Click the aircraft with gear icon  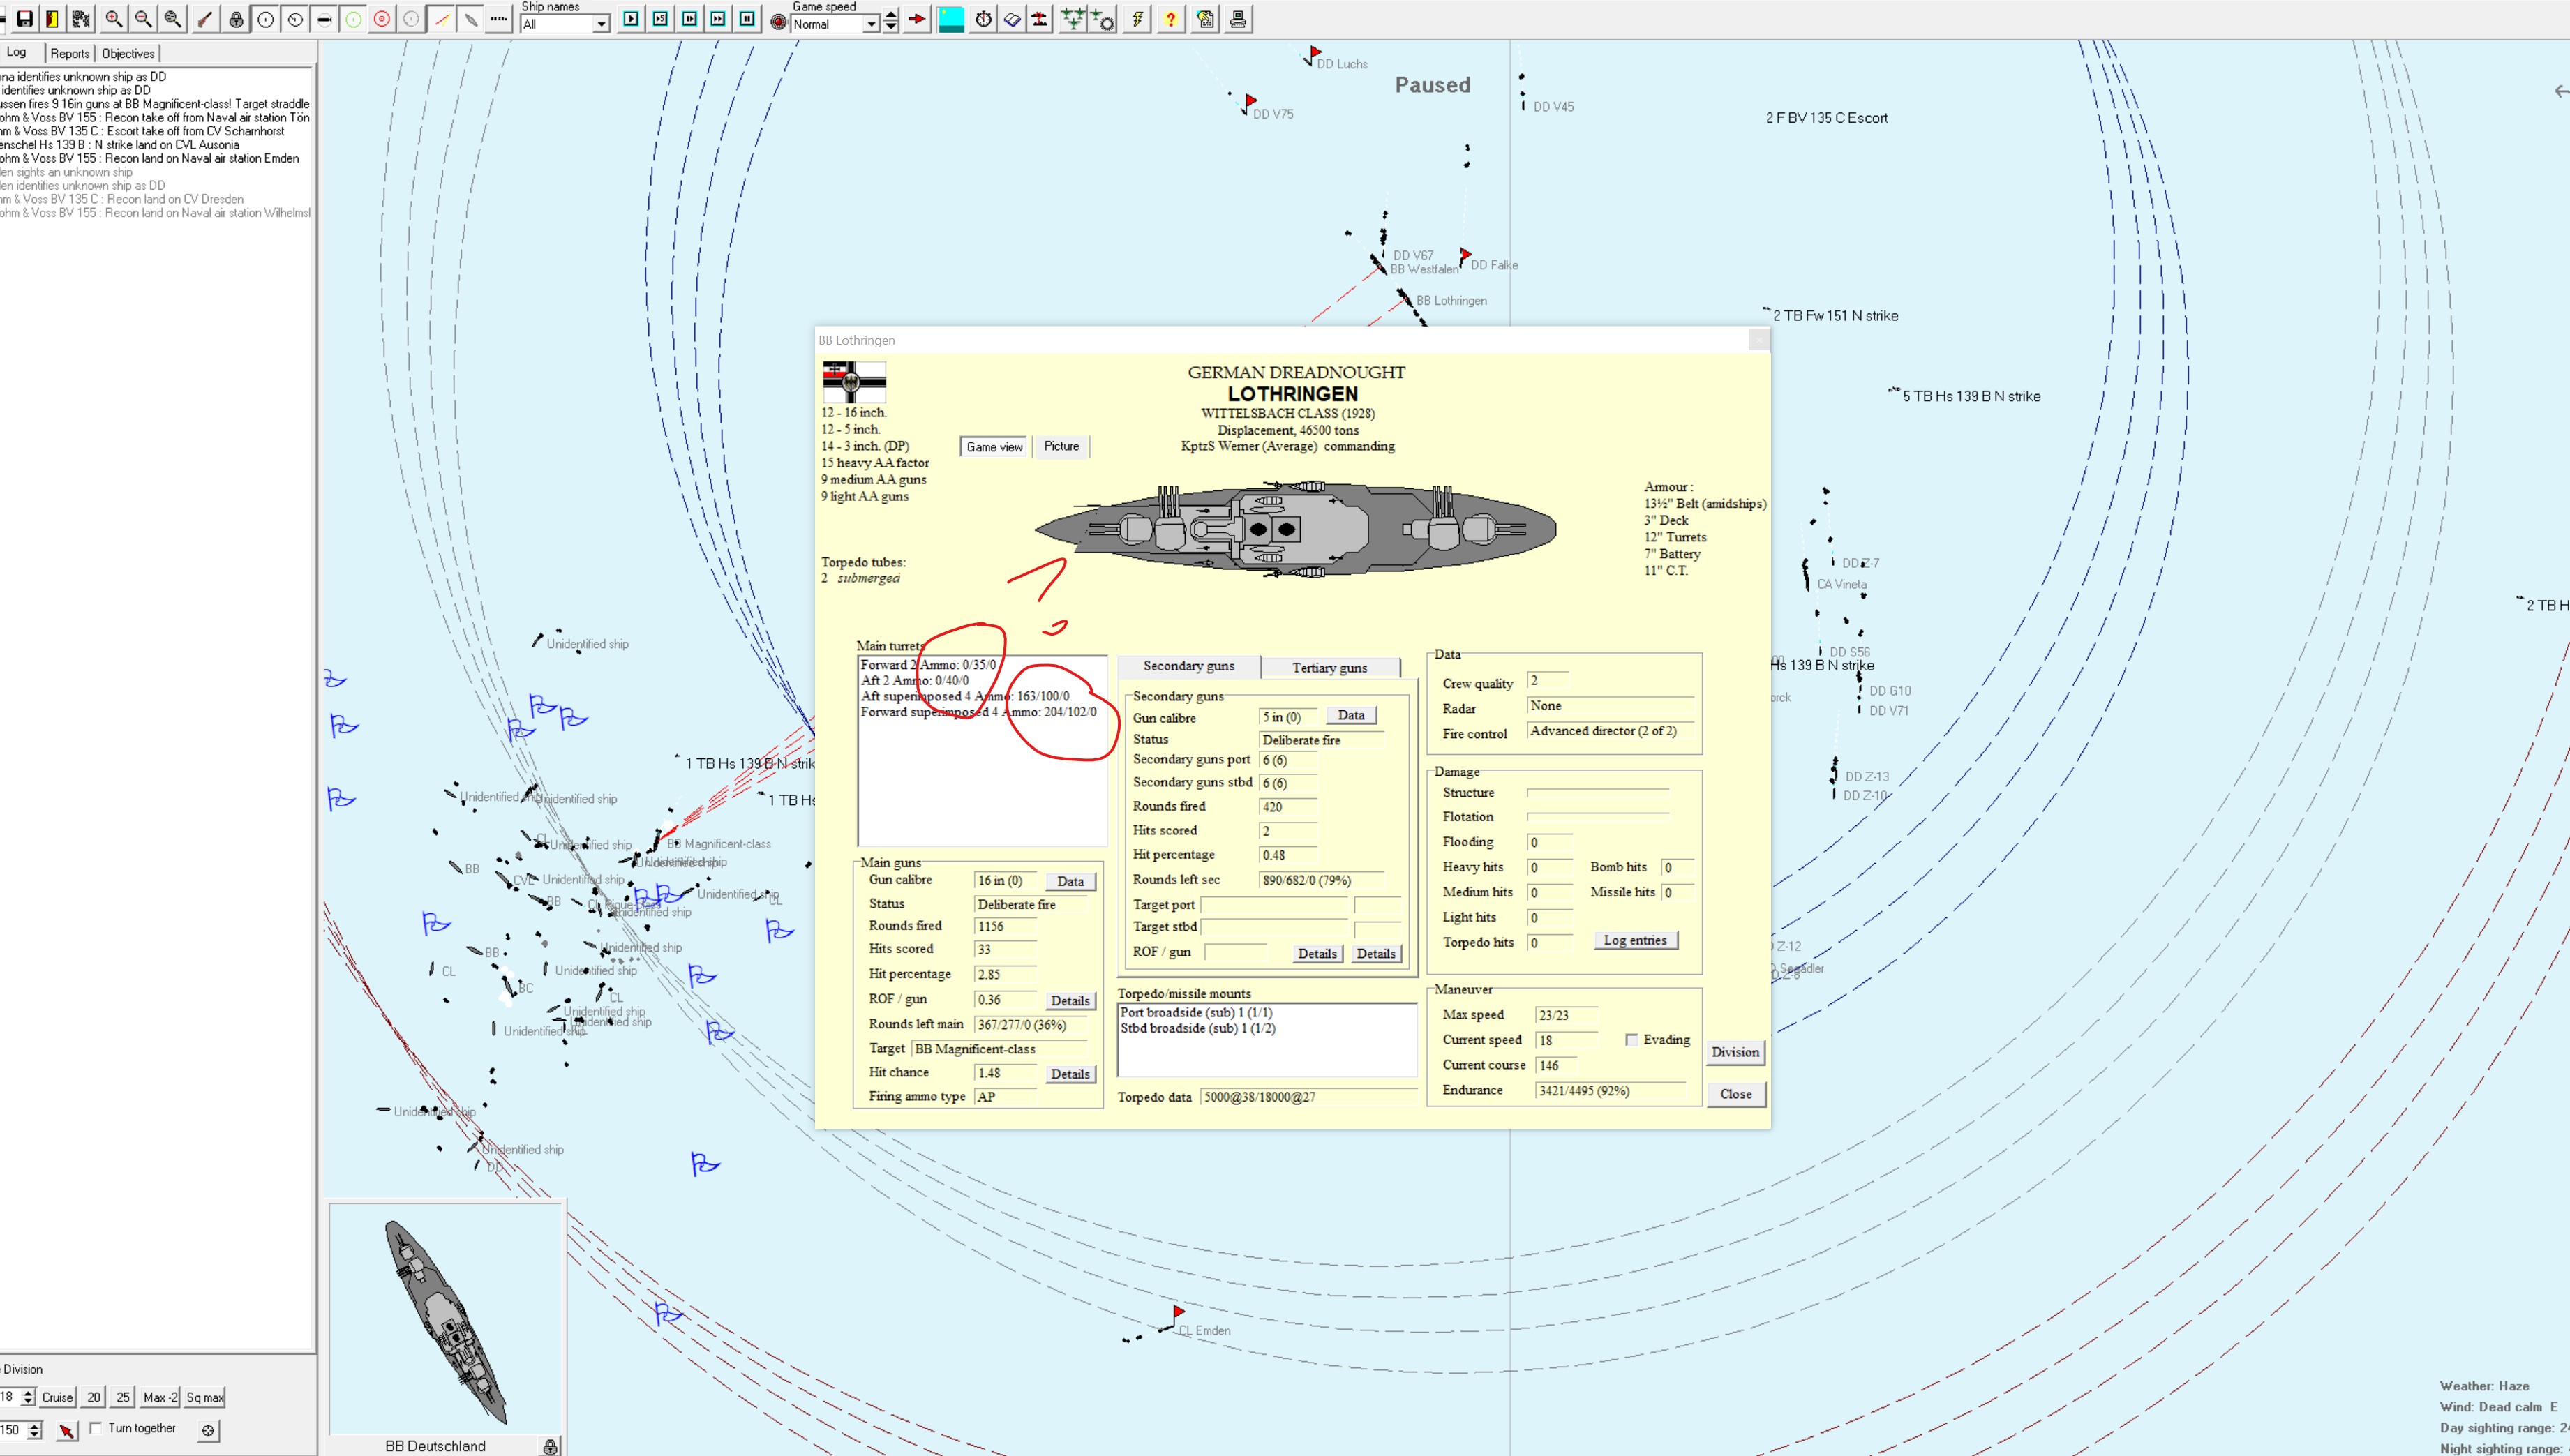tap(1102, 19)
